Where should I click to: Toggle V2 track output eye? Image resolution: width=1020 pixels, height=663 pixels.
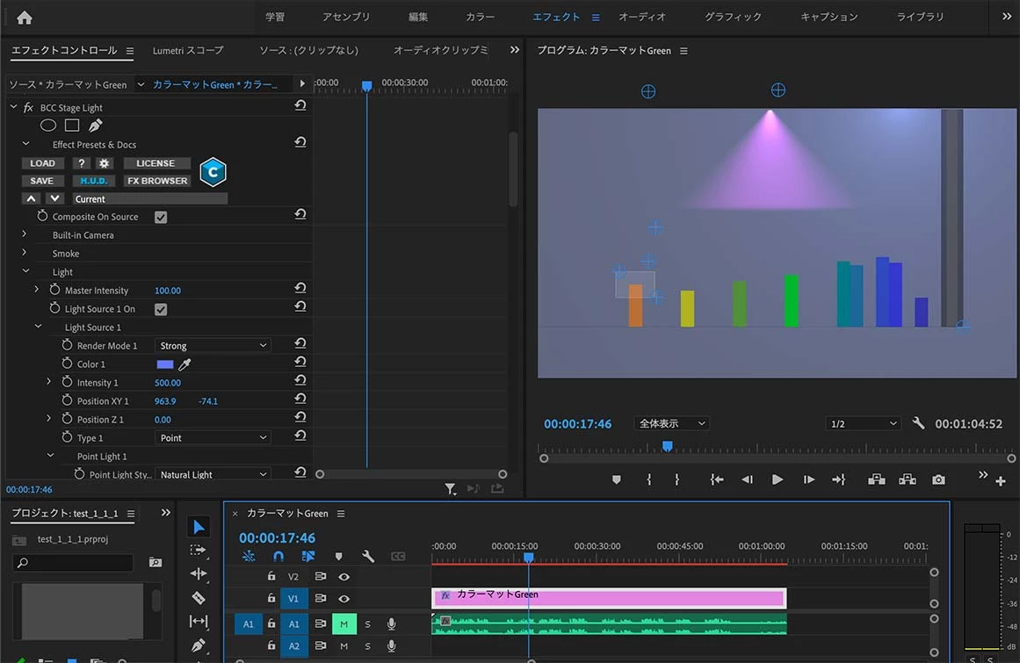(x=344, y=577)
